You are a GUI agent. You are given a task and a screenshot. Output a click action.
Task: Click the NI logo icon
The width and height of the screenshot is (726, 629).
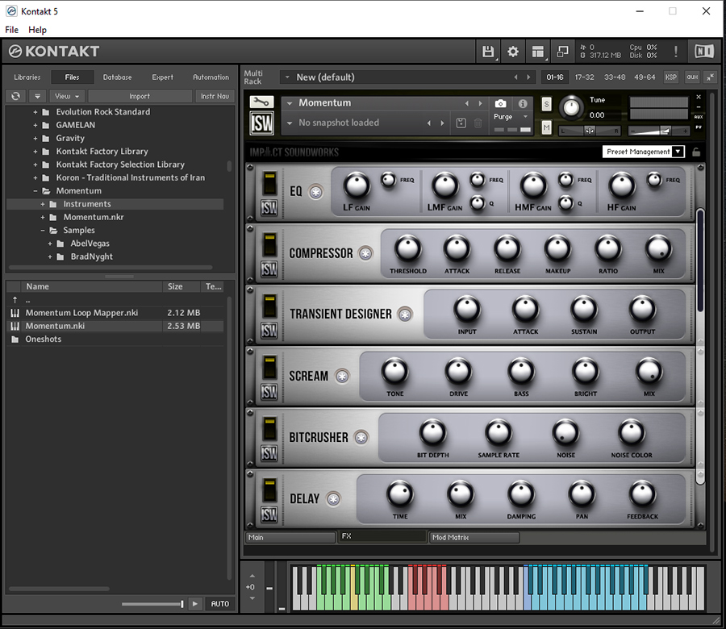click(703, 52)
